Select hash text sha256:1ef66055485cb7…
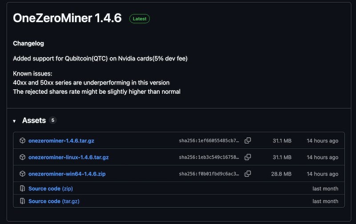This screenshot has height=224, width=356. [x=209, y=140]
